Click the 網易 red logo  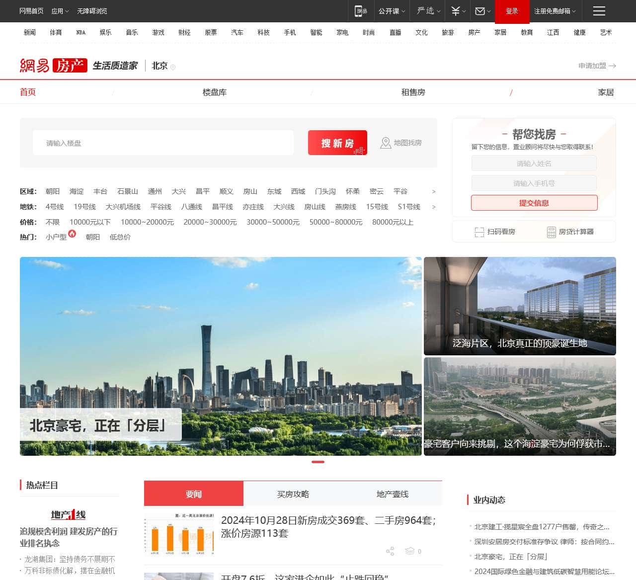(x=35, y=65)
